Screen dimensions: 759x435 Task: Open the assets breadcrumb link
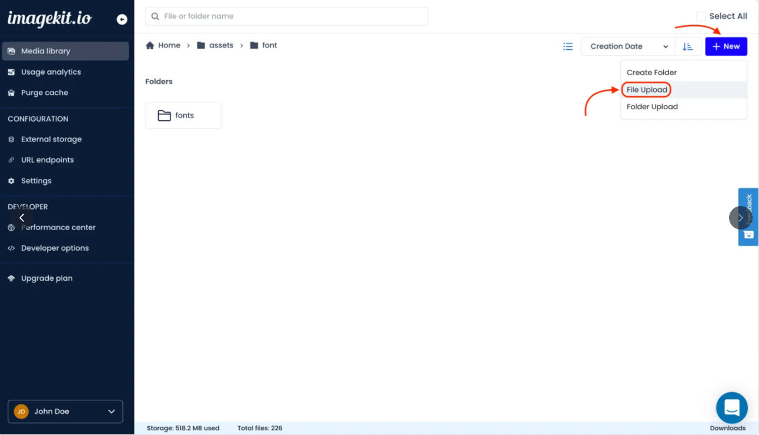coord(220,45)
